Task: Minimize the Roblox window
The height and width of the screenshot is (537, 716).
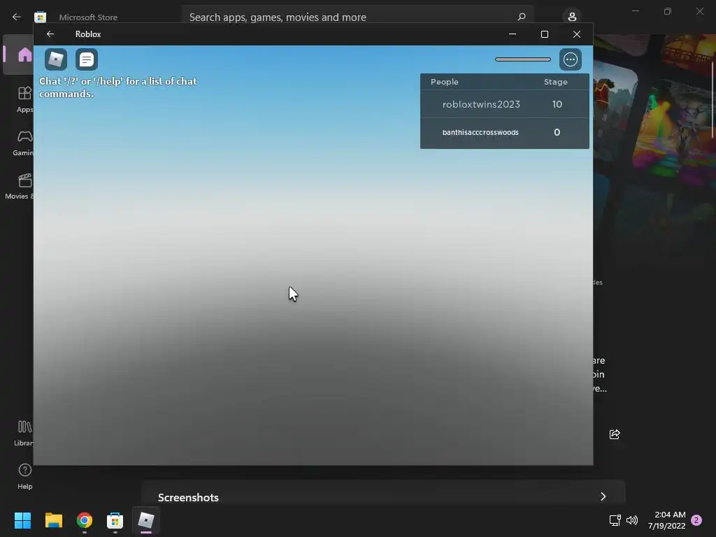Action: (513, 34)
